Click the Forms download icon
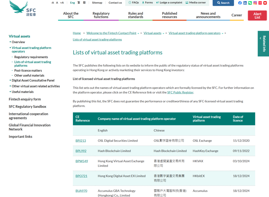This screenshot has height=197, width=269. [x=143, y=3]
